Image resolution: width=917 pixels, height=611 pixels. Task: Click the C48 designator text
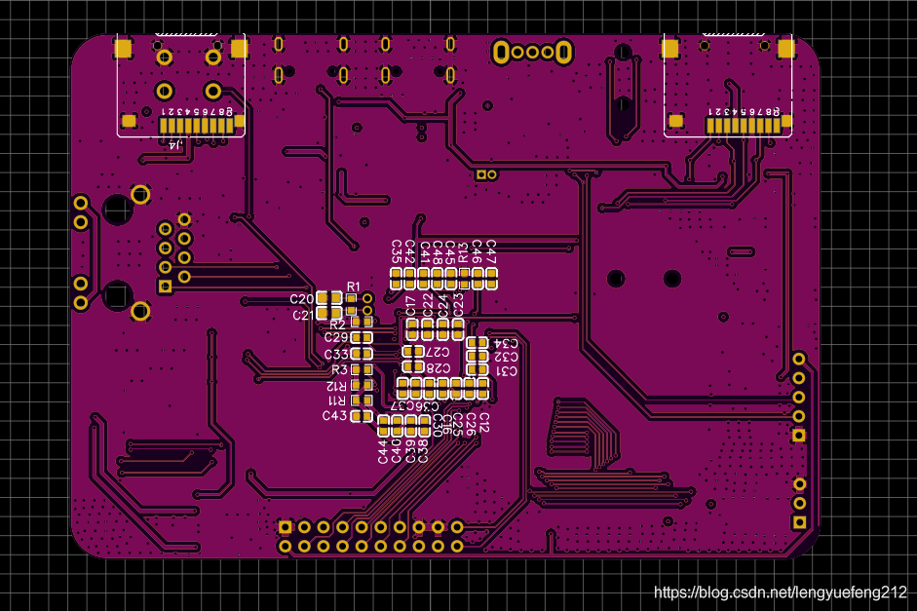437,251
